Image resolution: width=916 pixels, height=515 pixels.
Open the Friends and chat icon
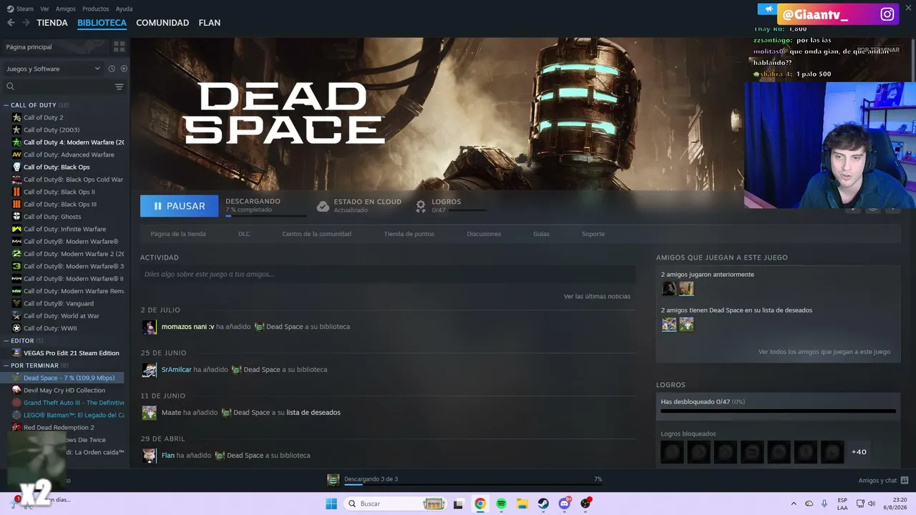coord(905,480)
